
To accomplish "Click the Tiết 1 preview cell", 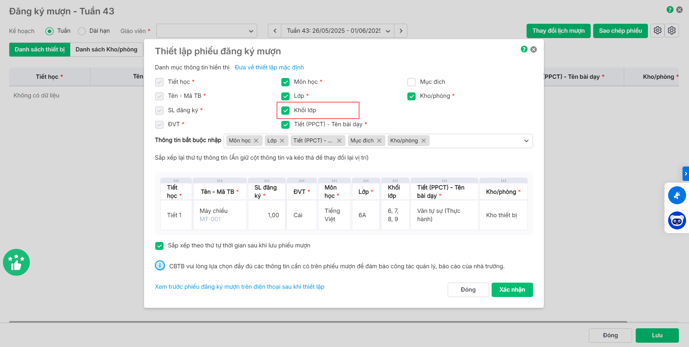I will pyautogui.click(x=176, y=215).
